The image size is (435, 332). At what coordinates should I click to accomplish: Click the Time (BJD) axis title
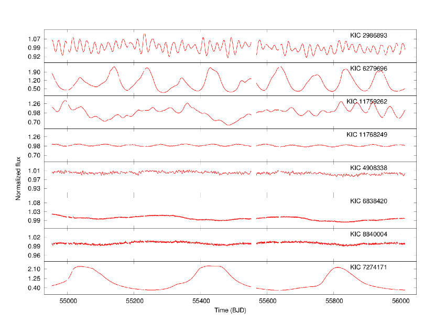click(230, 310)
